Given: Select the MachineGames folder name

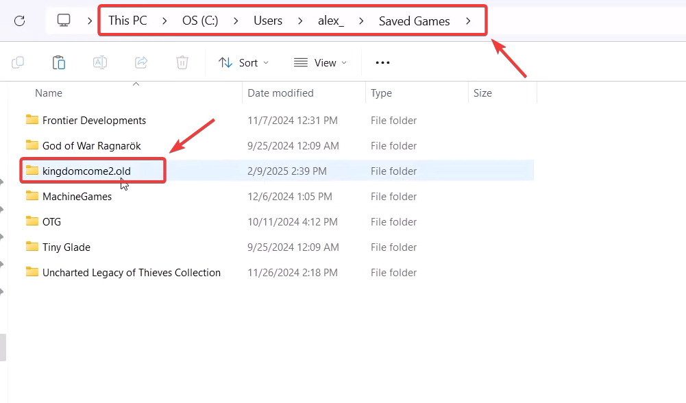Looking at the screenshot, I should click(77, 197).
